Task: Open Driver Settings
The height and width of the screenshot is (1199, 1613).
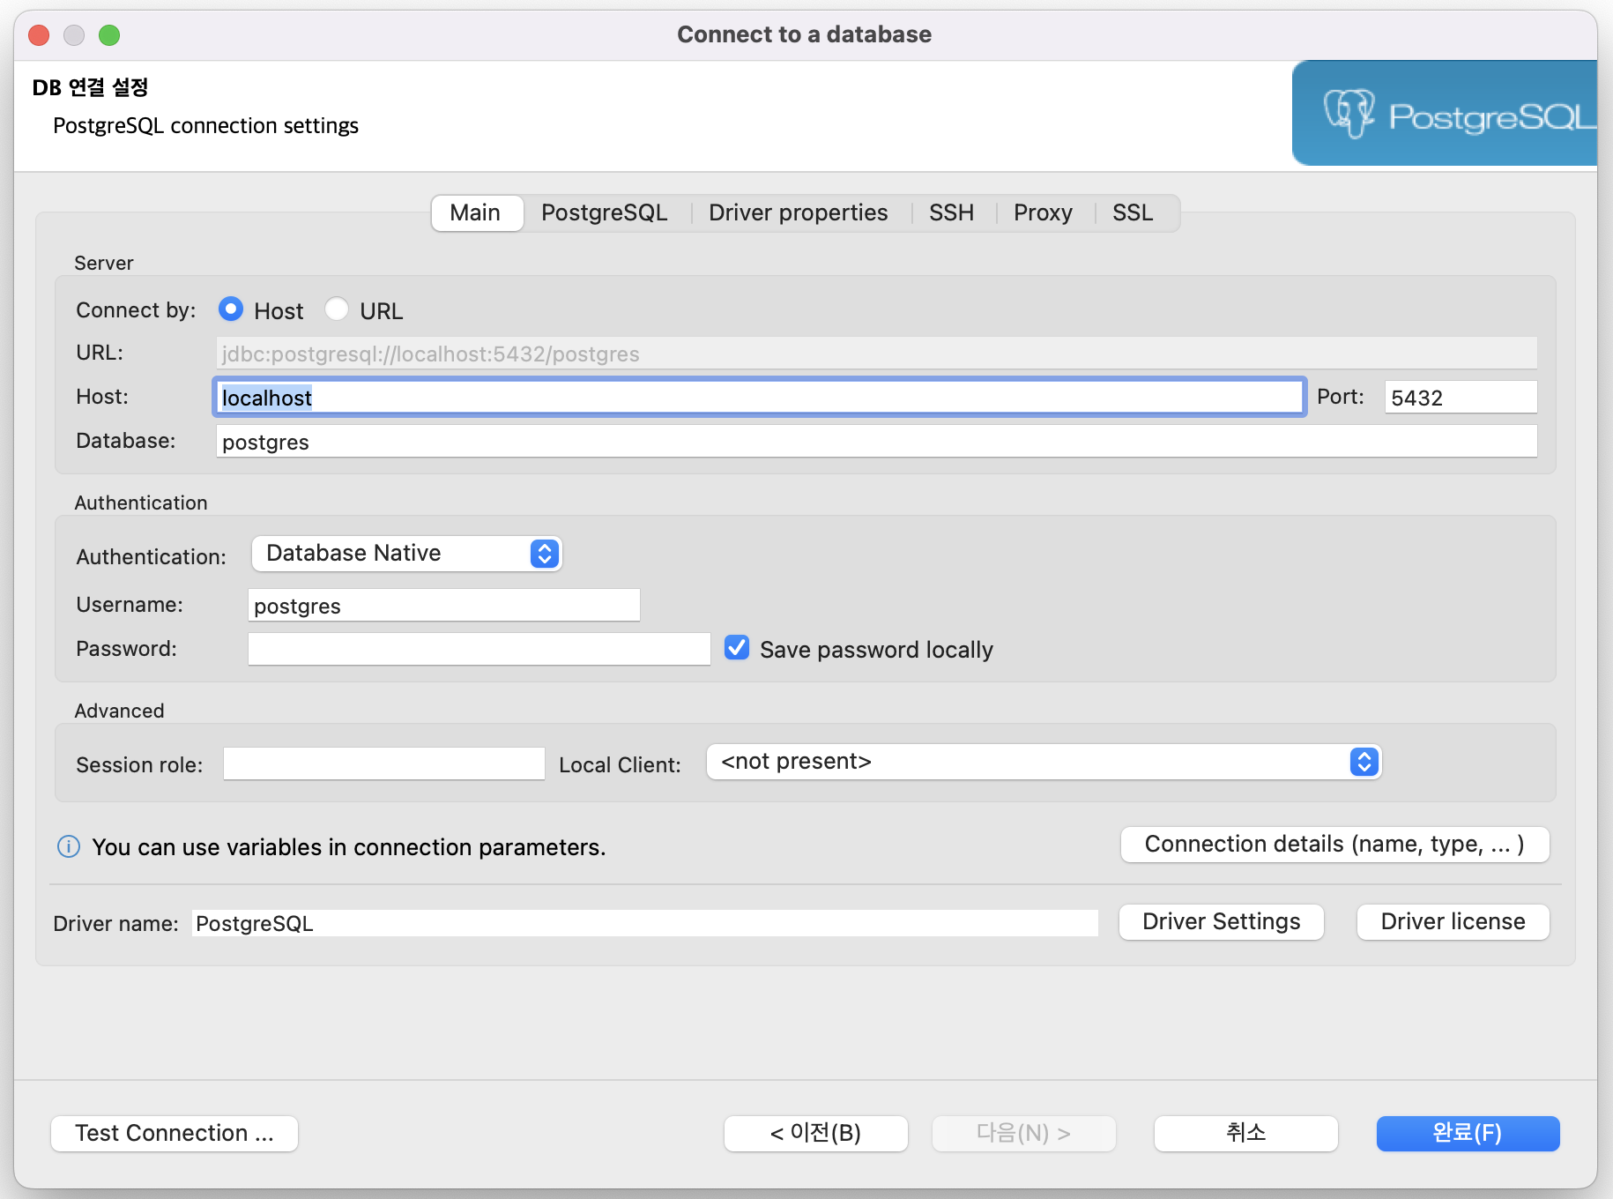Action: pos(1221,921)
